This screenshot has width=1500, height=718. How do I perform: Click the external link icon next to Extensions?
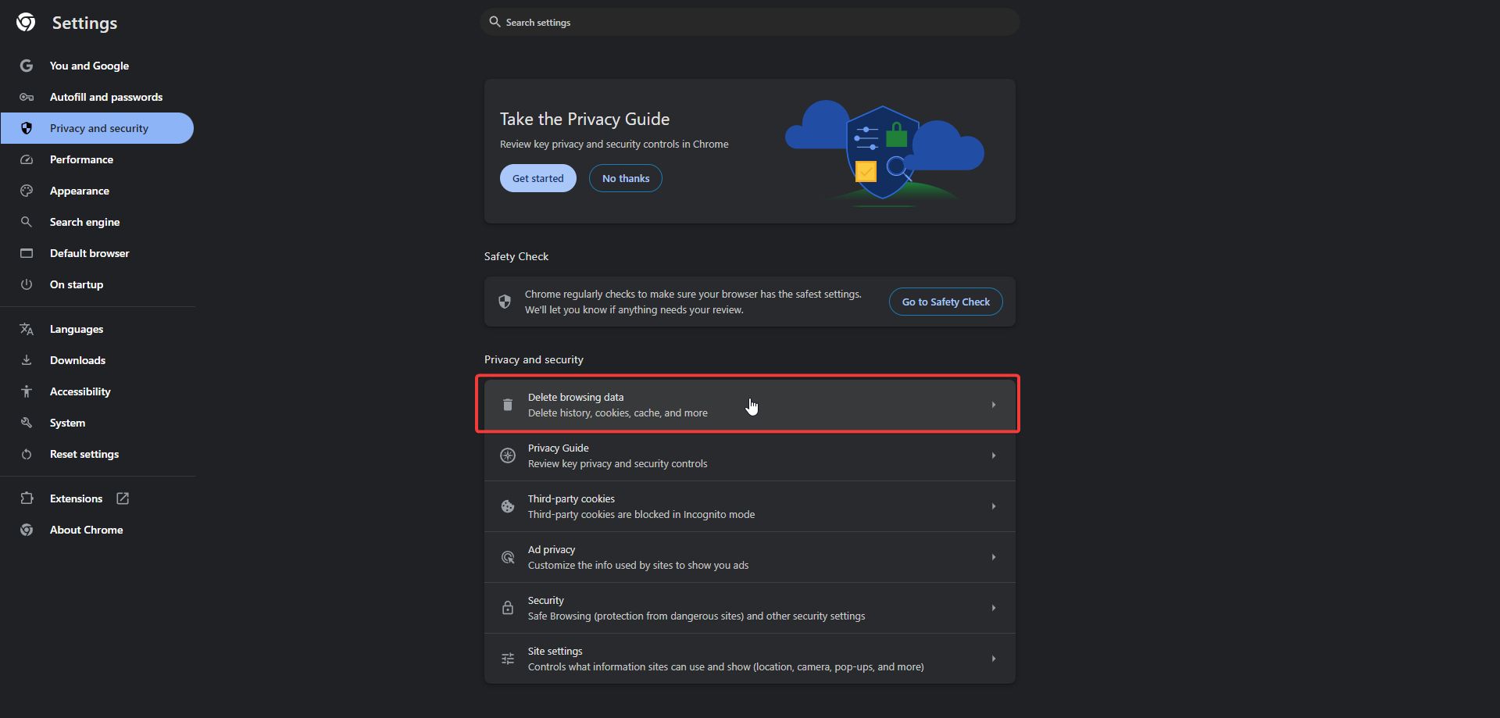click(123, 498)
